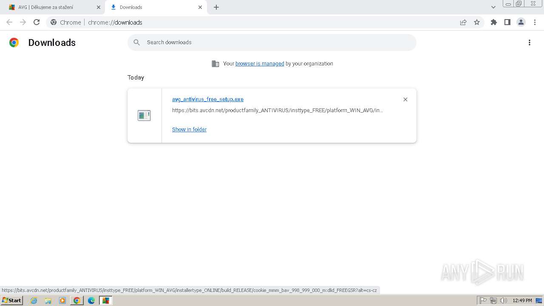Click the Downloads page heading
The width and height of the screenshot is (544, 306).
[52, 42]
